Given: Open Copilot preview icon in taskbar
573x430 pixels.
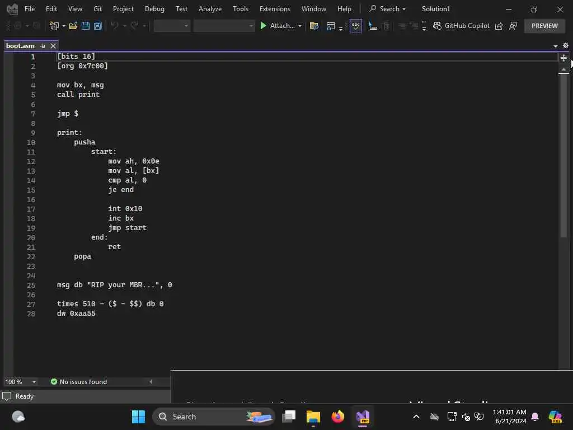Looking at the screenshot, I should click(x=555, y=417).
